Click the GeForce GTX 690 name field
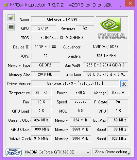This screenshot has width=137, height=160. click(62, 19)
